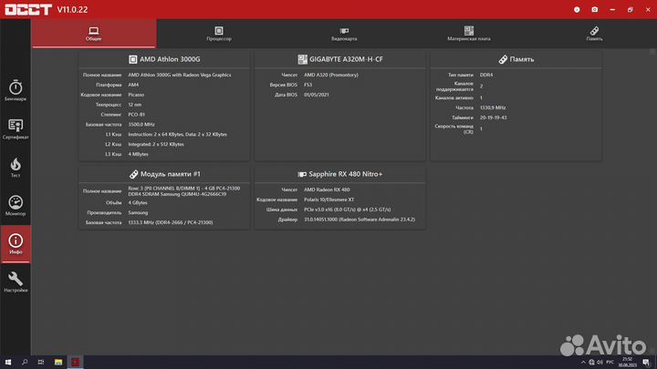The width and height of the screenshot is (657, 369).
Task: Click the volume icon in the system tray
Action: point(600,363)
